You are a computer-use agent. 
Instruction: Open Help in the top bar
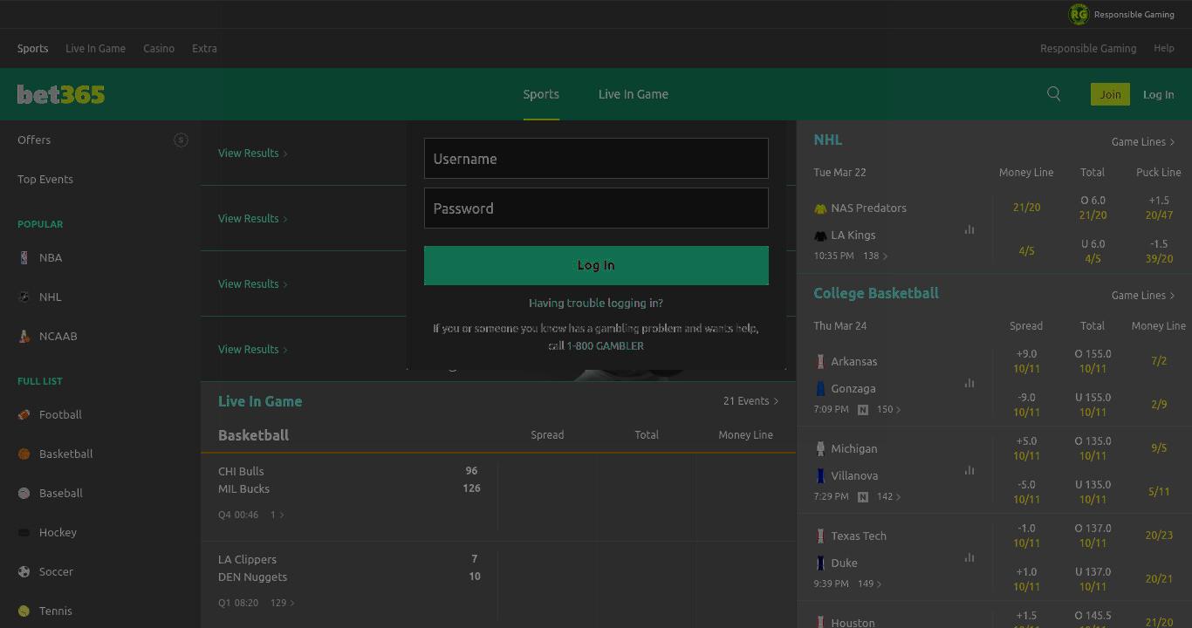coord(1164,49)
